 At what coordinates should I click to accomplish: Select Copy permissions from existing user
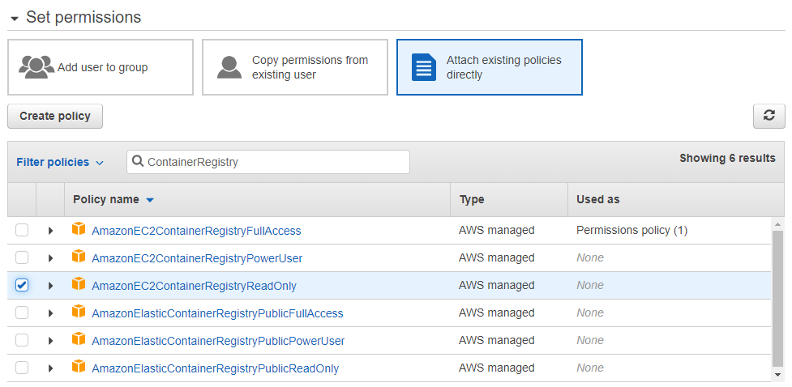295,67
